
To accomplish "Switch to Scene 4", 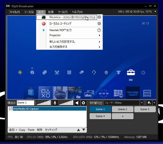I will [x=100, y=116].
